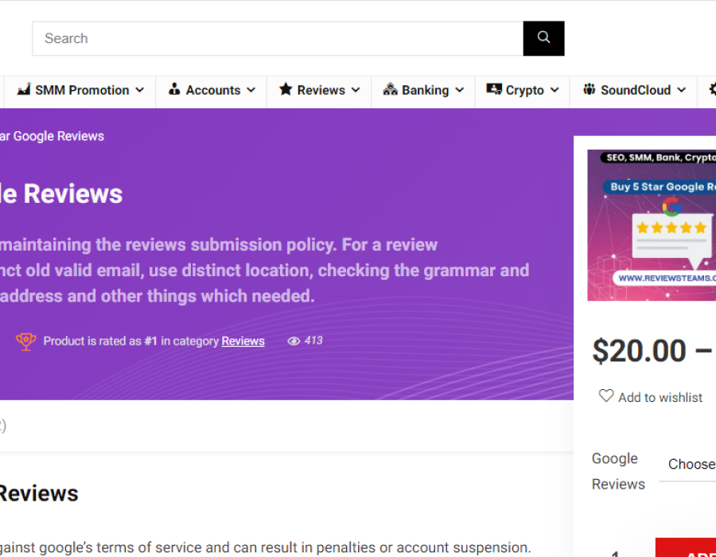The width and height of the screenshot is (716, 557).
Task: Click the eye views icon
Action: click(x=294, y=341)
